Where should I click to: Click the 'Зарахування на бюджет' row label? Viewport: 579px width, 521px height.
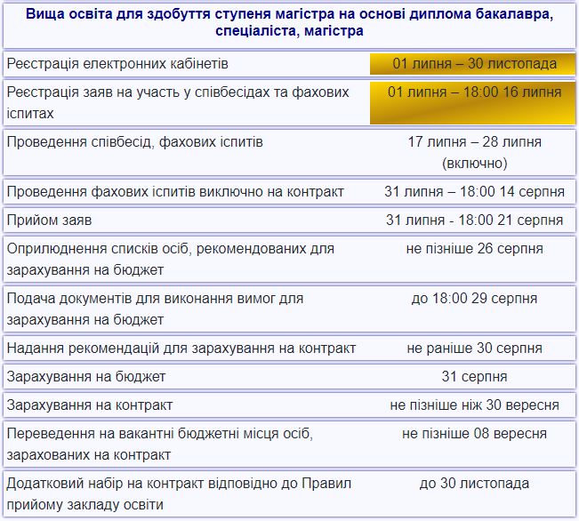[86, 377]
